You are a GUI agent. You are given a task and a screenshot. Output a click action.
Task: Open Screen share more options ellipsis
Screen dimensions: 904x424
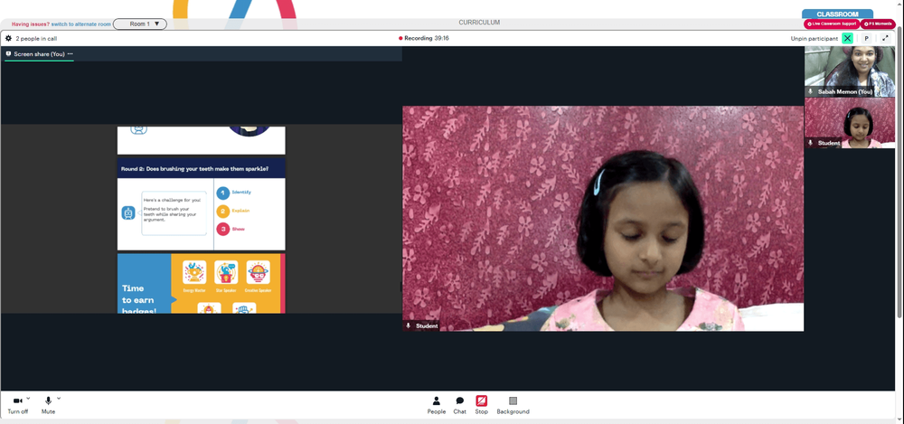[x=70, y=53]
